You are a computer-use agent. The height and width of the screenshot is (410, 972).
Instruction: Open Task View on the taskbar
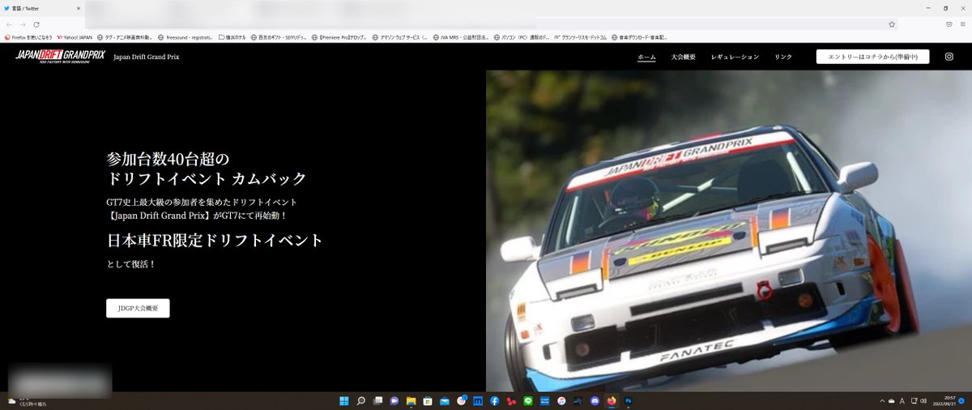(x=377, y=401)
